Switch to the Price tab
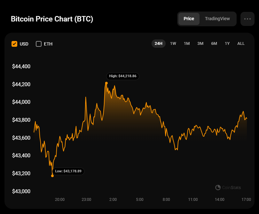Image resolution: width=259 pixels, height=214 pixels. 189,19
